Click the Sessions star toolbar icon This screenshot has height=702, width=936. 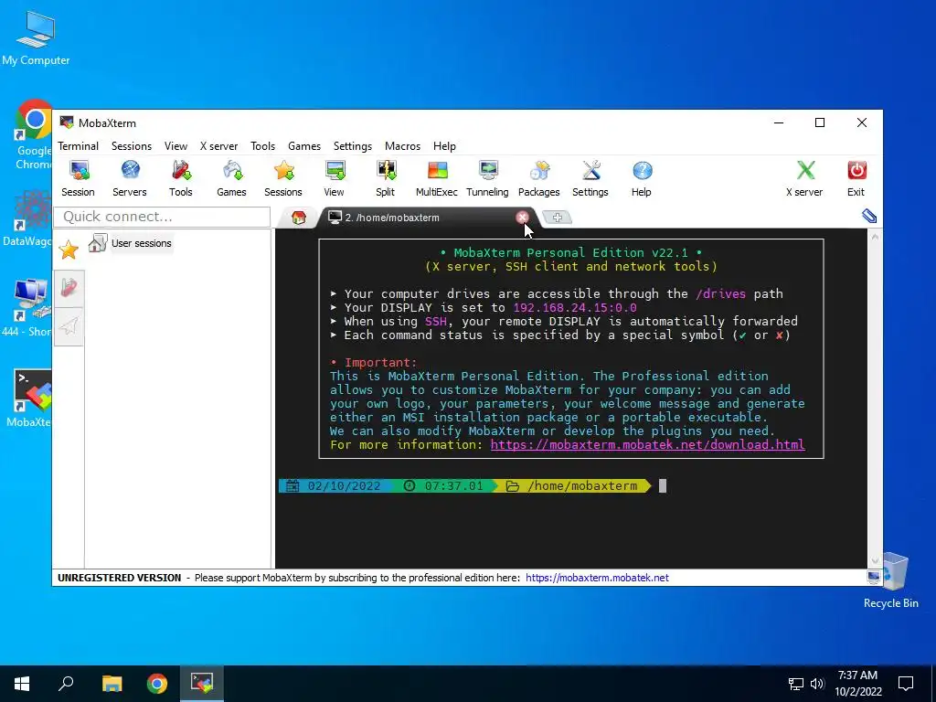pyautogui.click(x=283, y=178)
